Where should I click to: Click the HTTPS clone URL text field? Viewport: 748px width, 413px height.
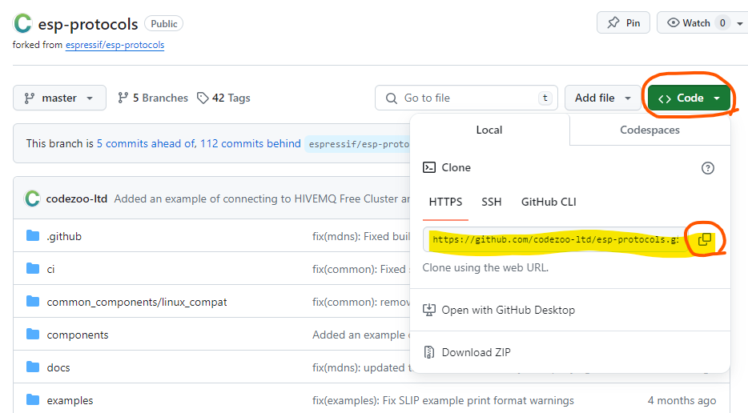pyautogui.click(x=556, y=239)
